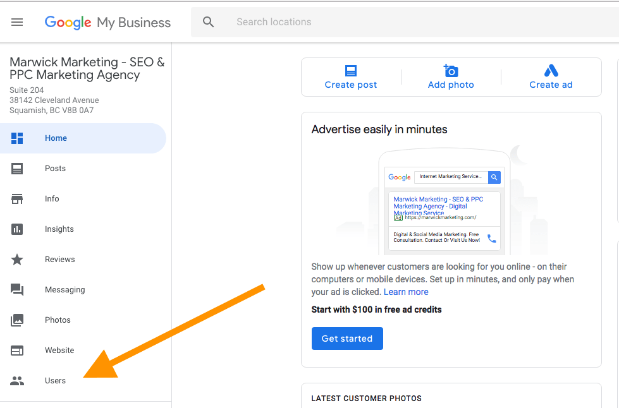The width and height of the screenshot is (619, 408).
Task: Click the Get started button
Action: point(347,339)
